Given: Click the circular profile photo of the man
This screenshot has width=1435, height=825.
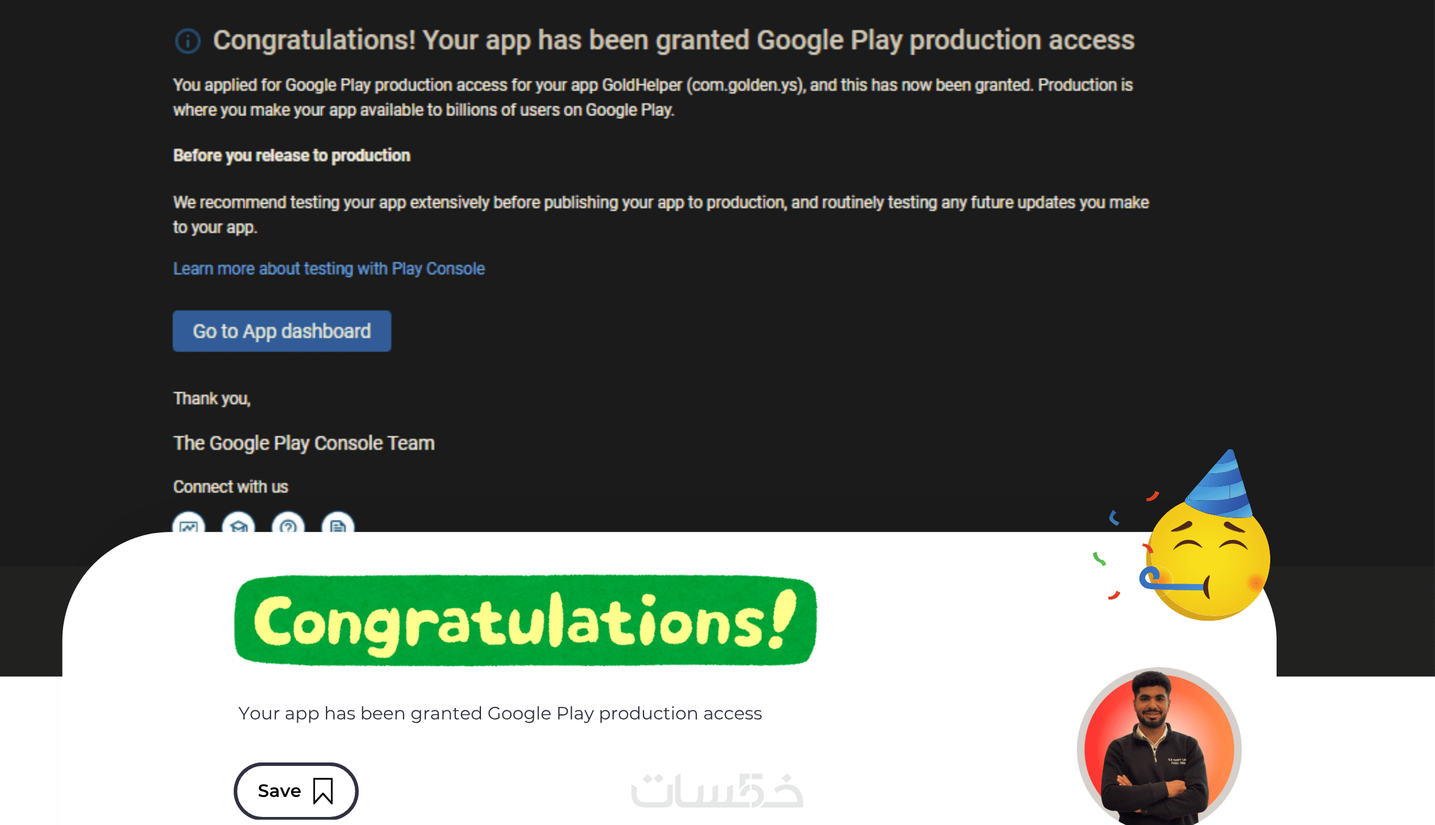Looking at the screenshot, I should [1159, 746].
